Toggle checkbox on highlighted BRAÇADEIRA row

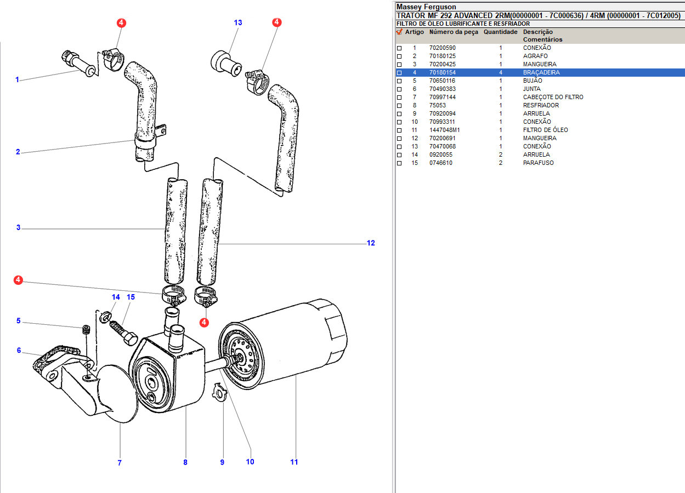click(x=399, y=73)
